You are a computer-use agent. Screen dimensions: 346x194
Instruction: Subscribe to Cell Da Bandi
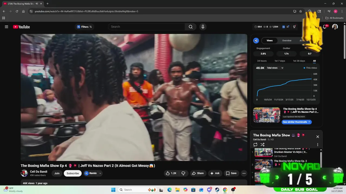(x=73, y=173)
